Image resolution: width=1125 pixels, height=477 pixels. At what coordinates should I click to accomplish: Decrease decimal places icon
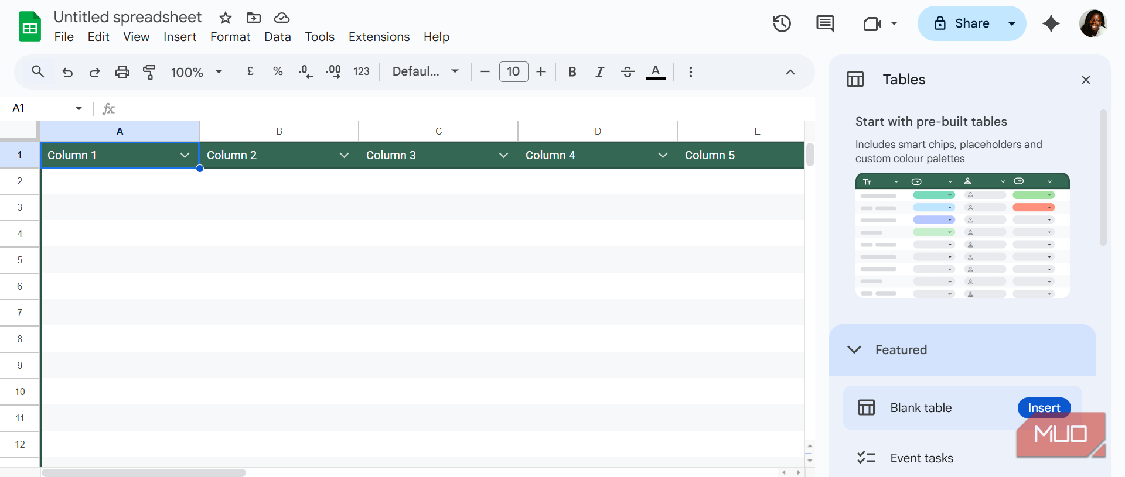(x=305, y=72)
